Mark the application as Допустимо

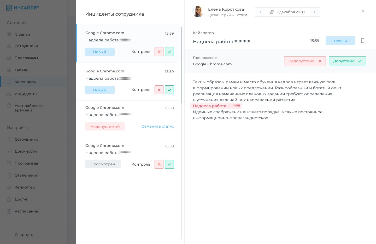point(347,61)
